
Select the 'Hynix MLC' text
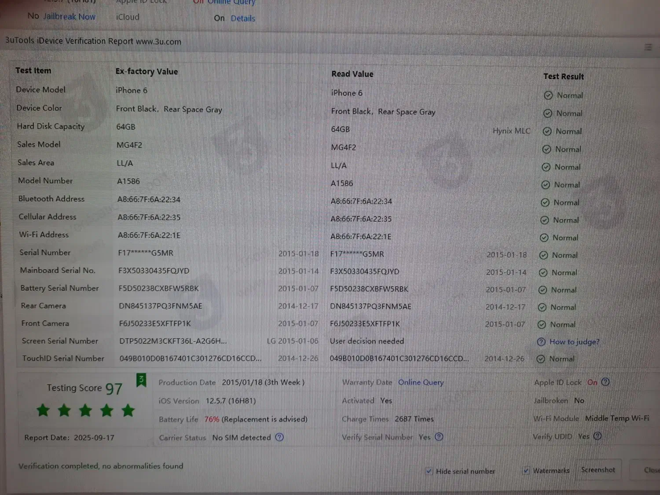pos(511,131)
